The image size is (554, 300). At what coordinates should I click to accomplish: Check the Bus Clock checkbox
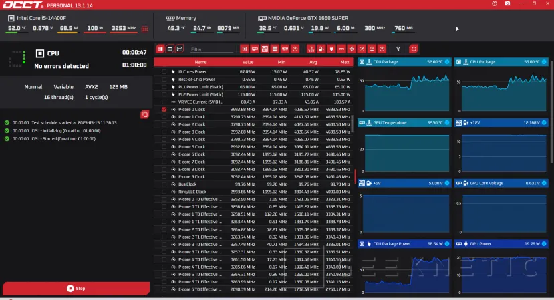tap(164, 184)
